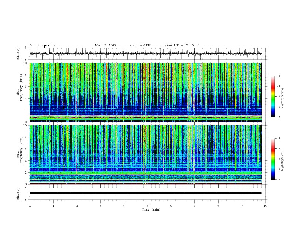Screen dimensions: 299x231
Task: Click the "-3" tick on the upper colorbar
Action: tap(278, 76)
